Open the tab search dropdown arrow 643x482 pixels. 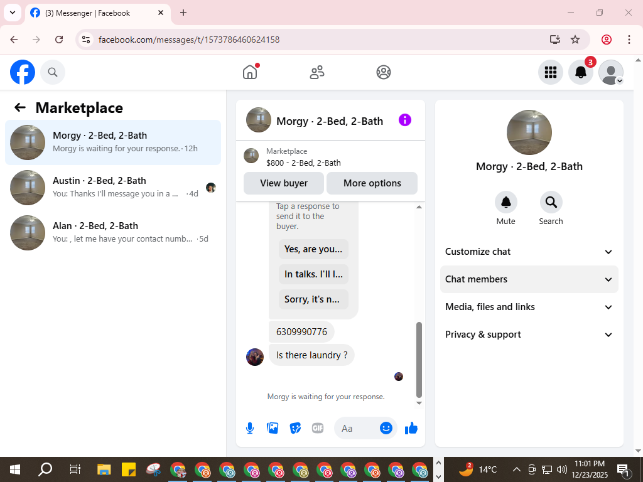[x=13, y=13]
